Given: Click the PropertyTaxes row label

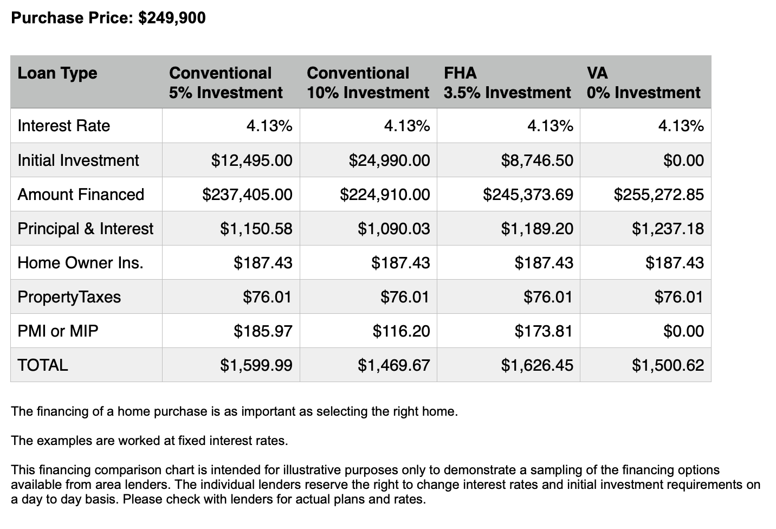Looking at the screenshot, I should [x=69, y=297].
